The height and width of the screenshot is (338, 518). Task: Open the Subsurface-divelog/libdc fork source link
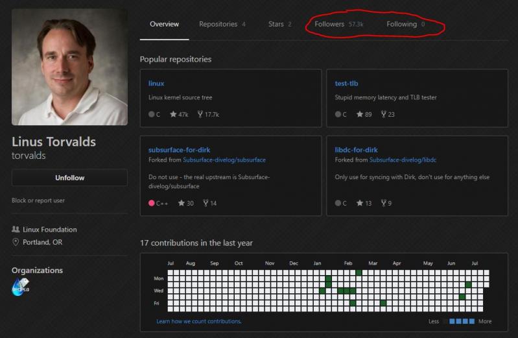(403, 160)
